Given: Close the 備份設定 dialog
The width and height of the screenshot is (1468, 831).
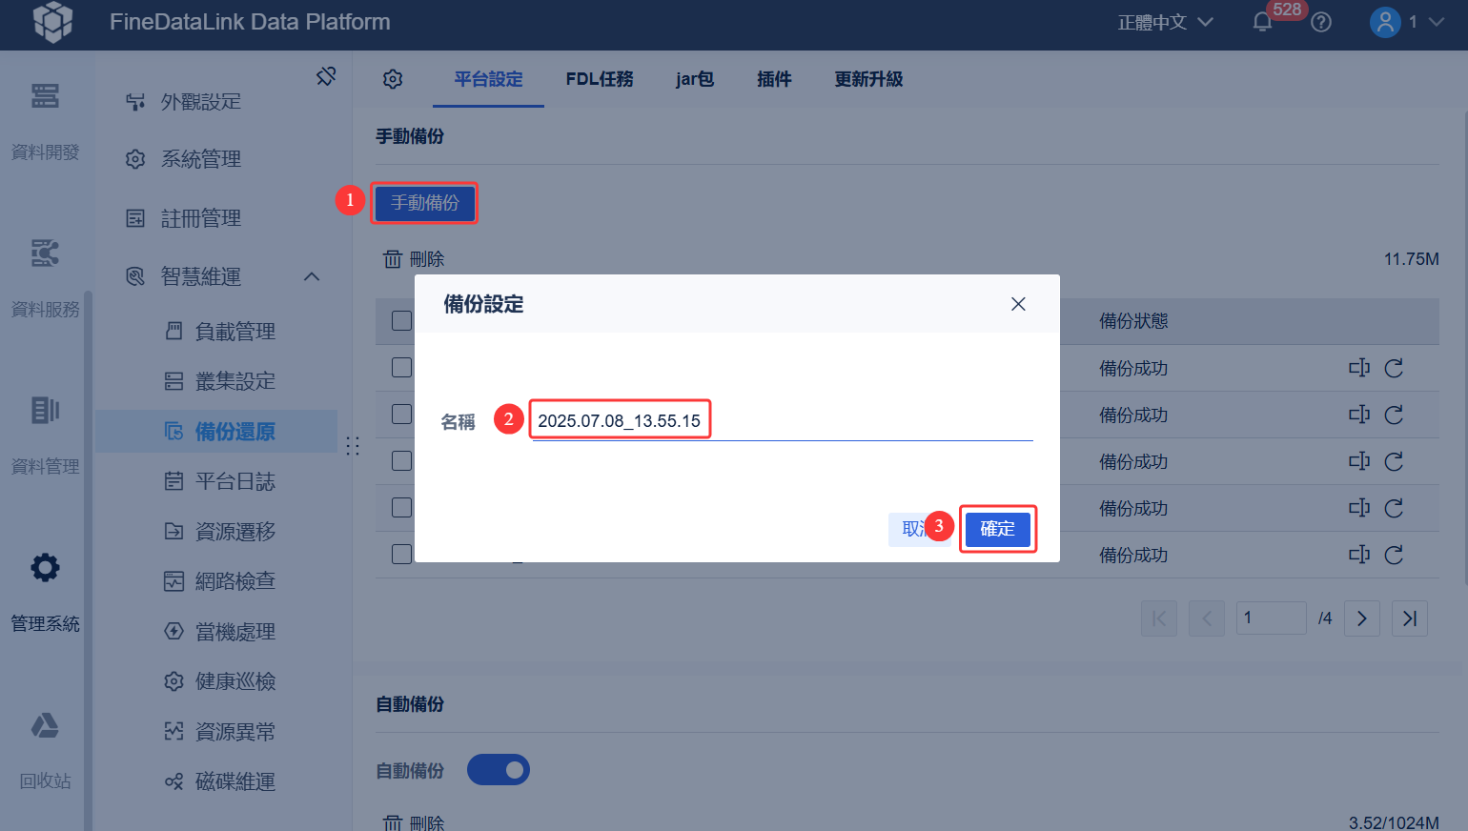Looking at the screenshot, I should (1018, 304).
